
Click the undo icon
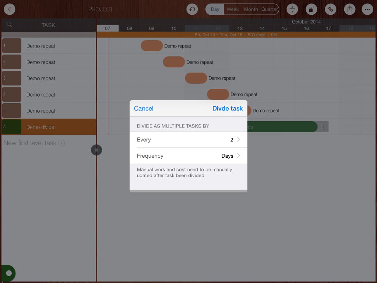click(x=192, y=9)
